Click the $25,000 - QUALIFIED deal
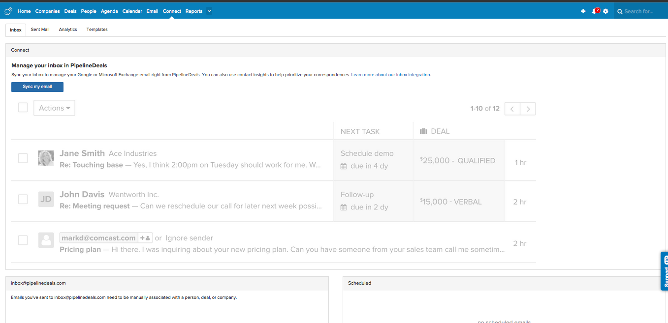 point(458,160)
